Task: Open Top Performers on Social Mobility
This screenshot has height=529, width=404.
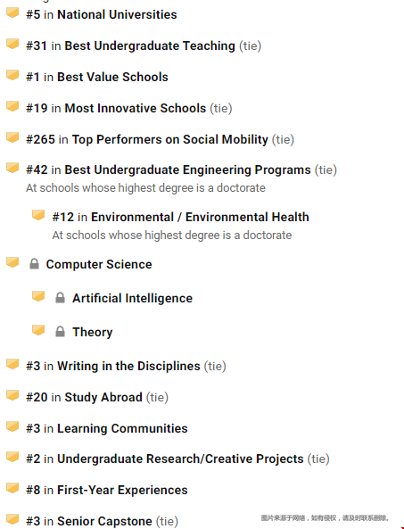Action: (170, 139)
